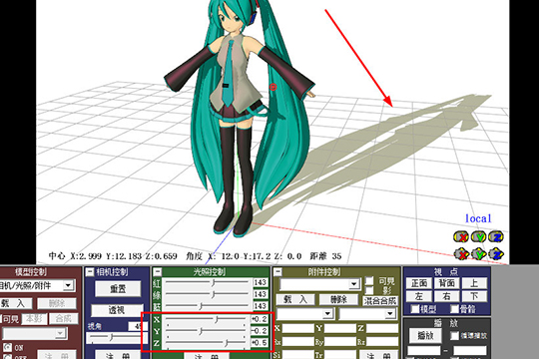539x359 pixels.
Task: Click the light Y value field -0.2
Action: coord(260,331)
